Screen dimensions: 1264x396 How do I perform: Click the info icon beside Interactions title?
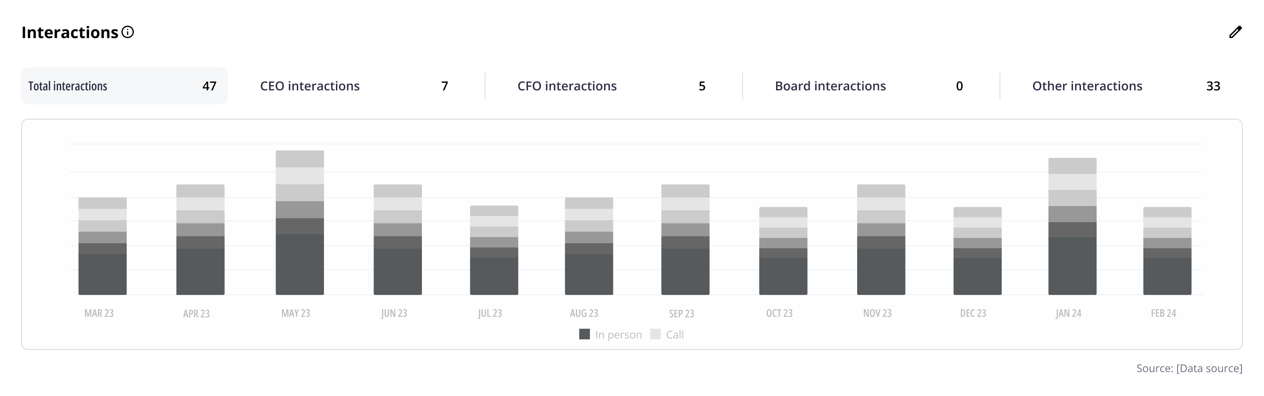tap(128, 32)
